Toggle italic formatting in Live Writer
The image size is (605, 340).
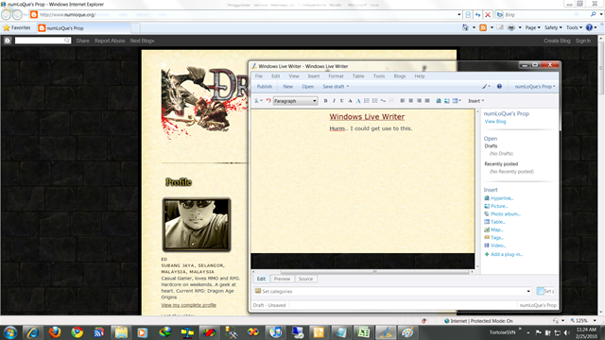coord(334,101)
